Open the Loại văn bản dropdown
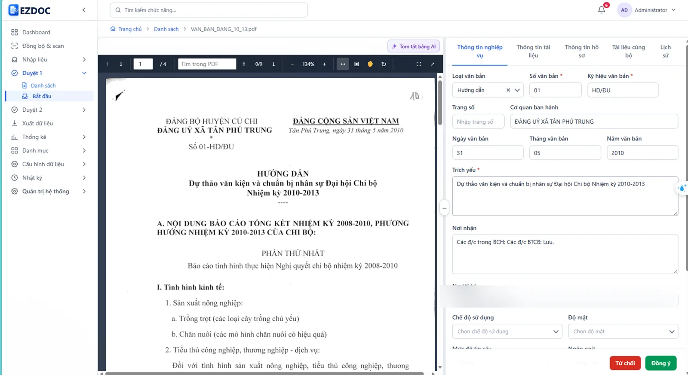 (517, 90)
